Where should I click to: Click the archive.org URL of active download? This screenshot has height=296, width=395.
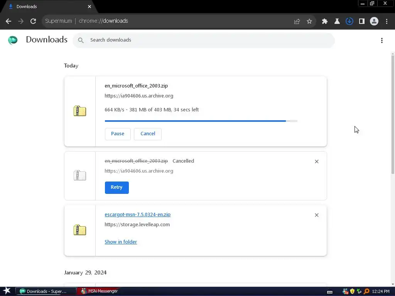[139, 96]
